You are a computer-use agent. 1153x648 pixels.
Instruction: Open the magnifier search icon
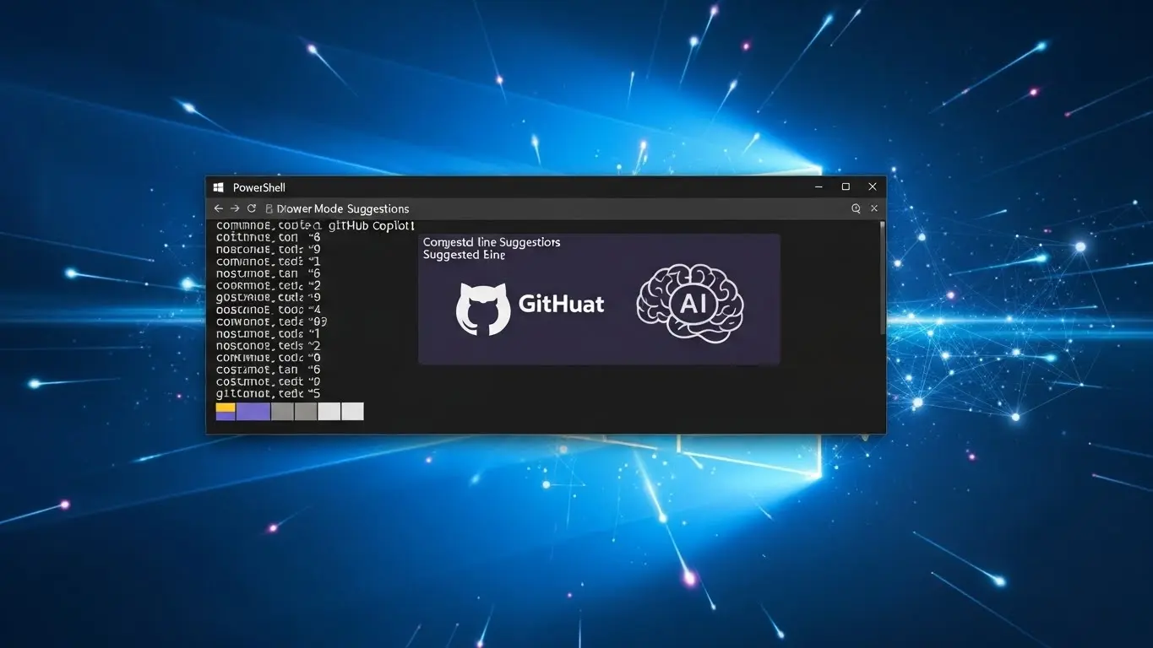pos(856,208)
